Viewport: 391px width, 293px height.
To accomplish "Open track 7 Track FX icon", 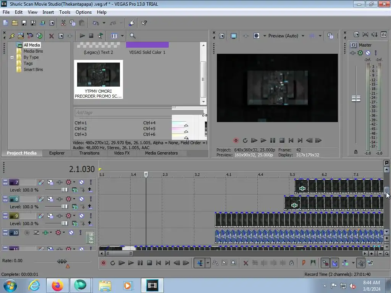I will [x=59, y=182].
